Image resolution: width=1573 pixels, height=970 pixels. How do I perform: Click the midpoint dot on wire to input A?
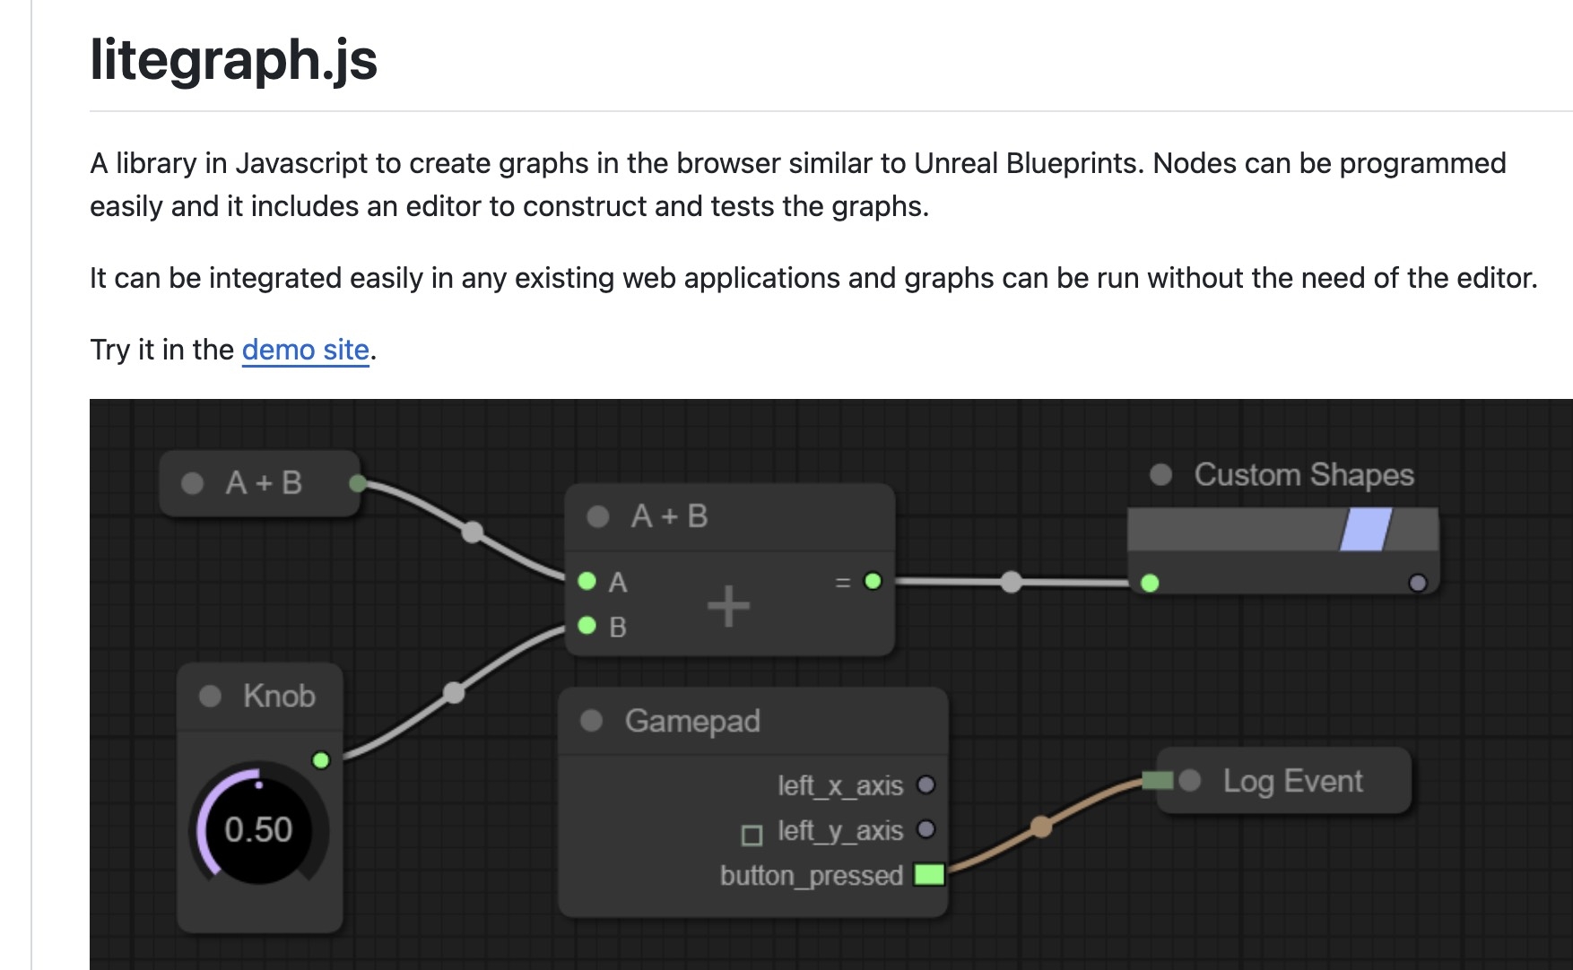click(473, 533)
